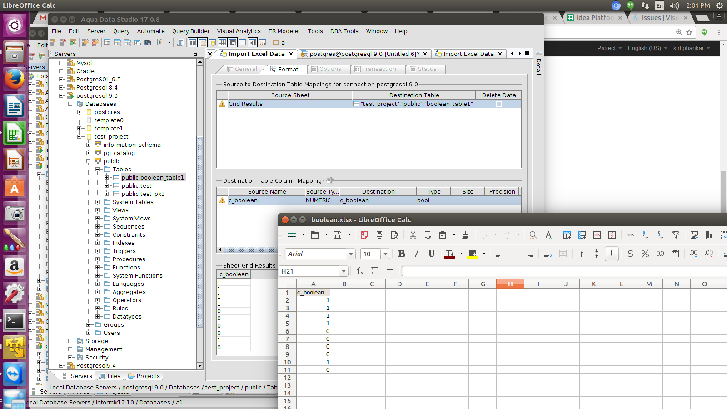727x409 pixels.
Task: Toggle Delete Data checkbox for Grid Results
Action: (498, 104)
